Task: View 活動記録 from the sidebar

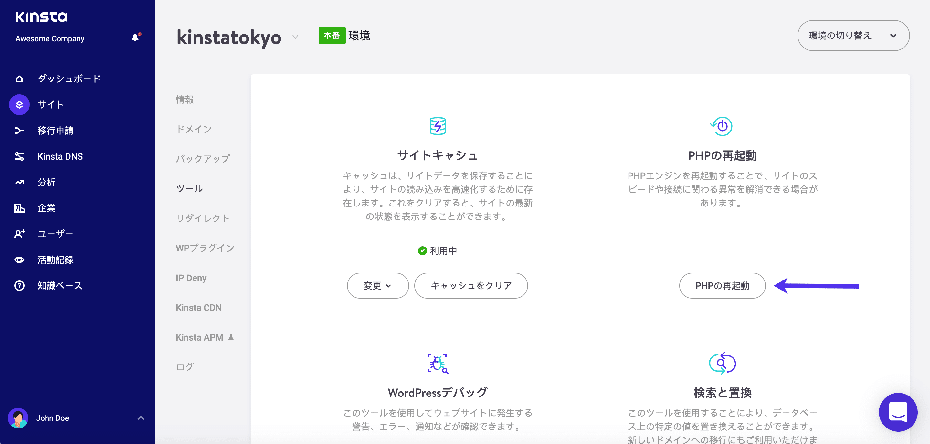Action: (56, 259)
